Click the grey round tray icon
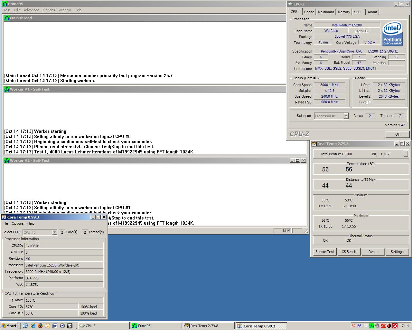The width and height of the screenshot is (412, 330). [377, 325]
